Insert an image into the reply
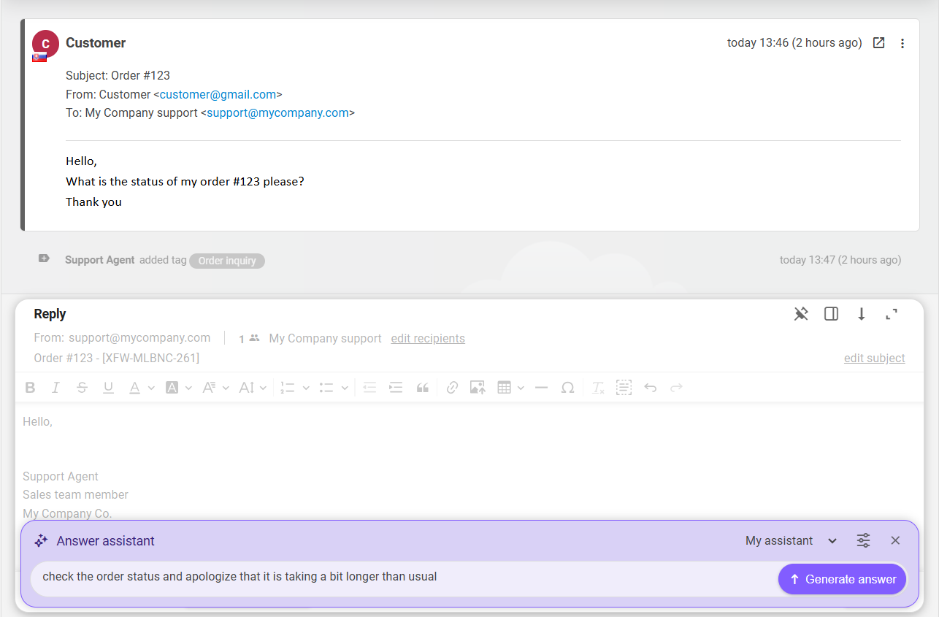 [478, 387]
